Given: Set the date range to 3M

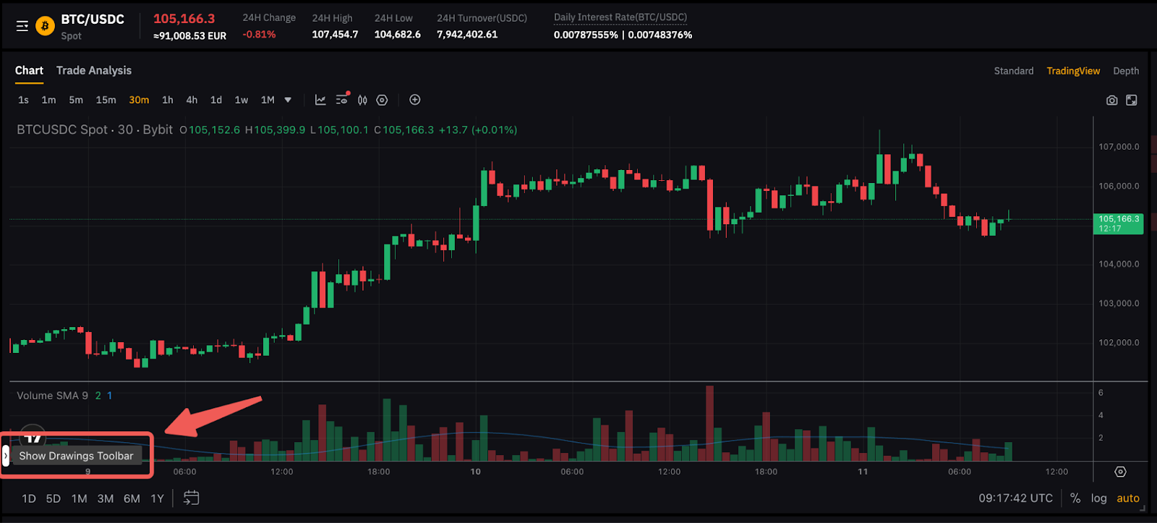Looking at the screenshot, I should 106,498.
